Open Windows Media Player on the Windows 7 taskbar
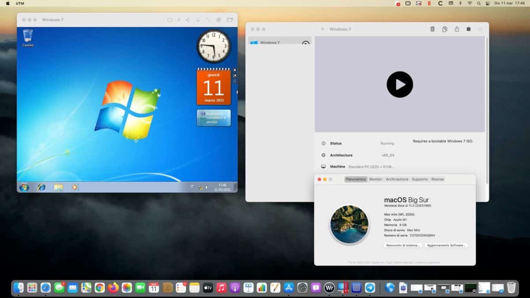The image size is (530, 298). [x=75, y=187]
